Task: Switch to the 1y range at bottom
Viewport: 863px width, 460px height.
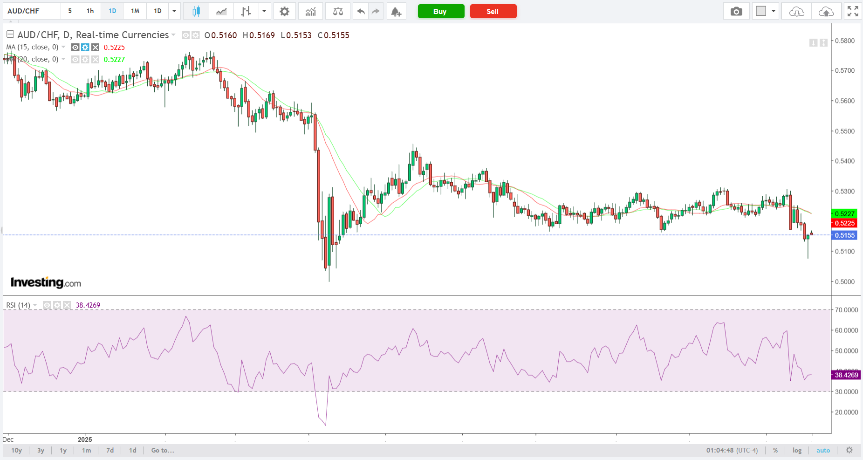Action: (x=63, y=450)
